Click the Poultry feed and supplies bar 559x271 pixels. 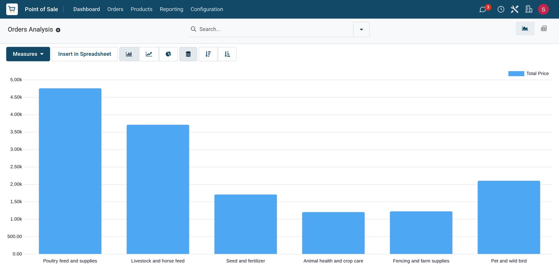tap(70, 171)
